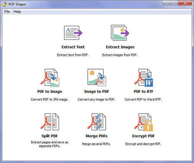194x163 pixels.
Task: Click 'Convert any image to PDF.' description
Action: (96, 100)
